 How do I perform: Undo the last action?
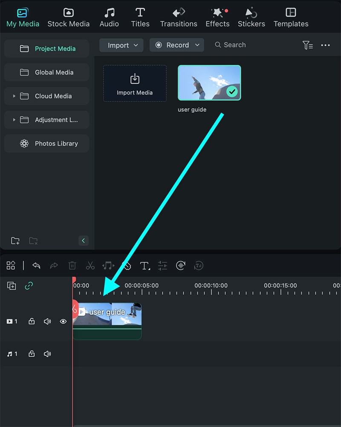(x=37, y=265)
